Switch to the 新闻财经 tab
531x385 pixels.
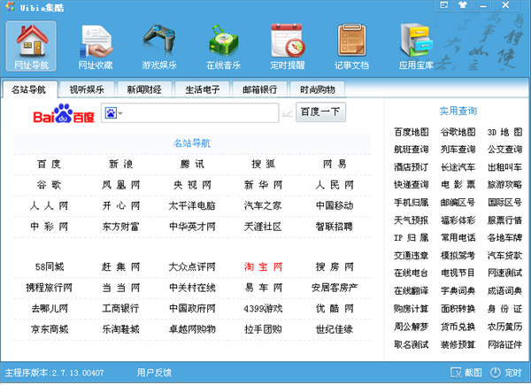[x=144, y=89]
